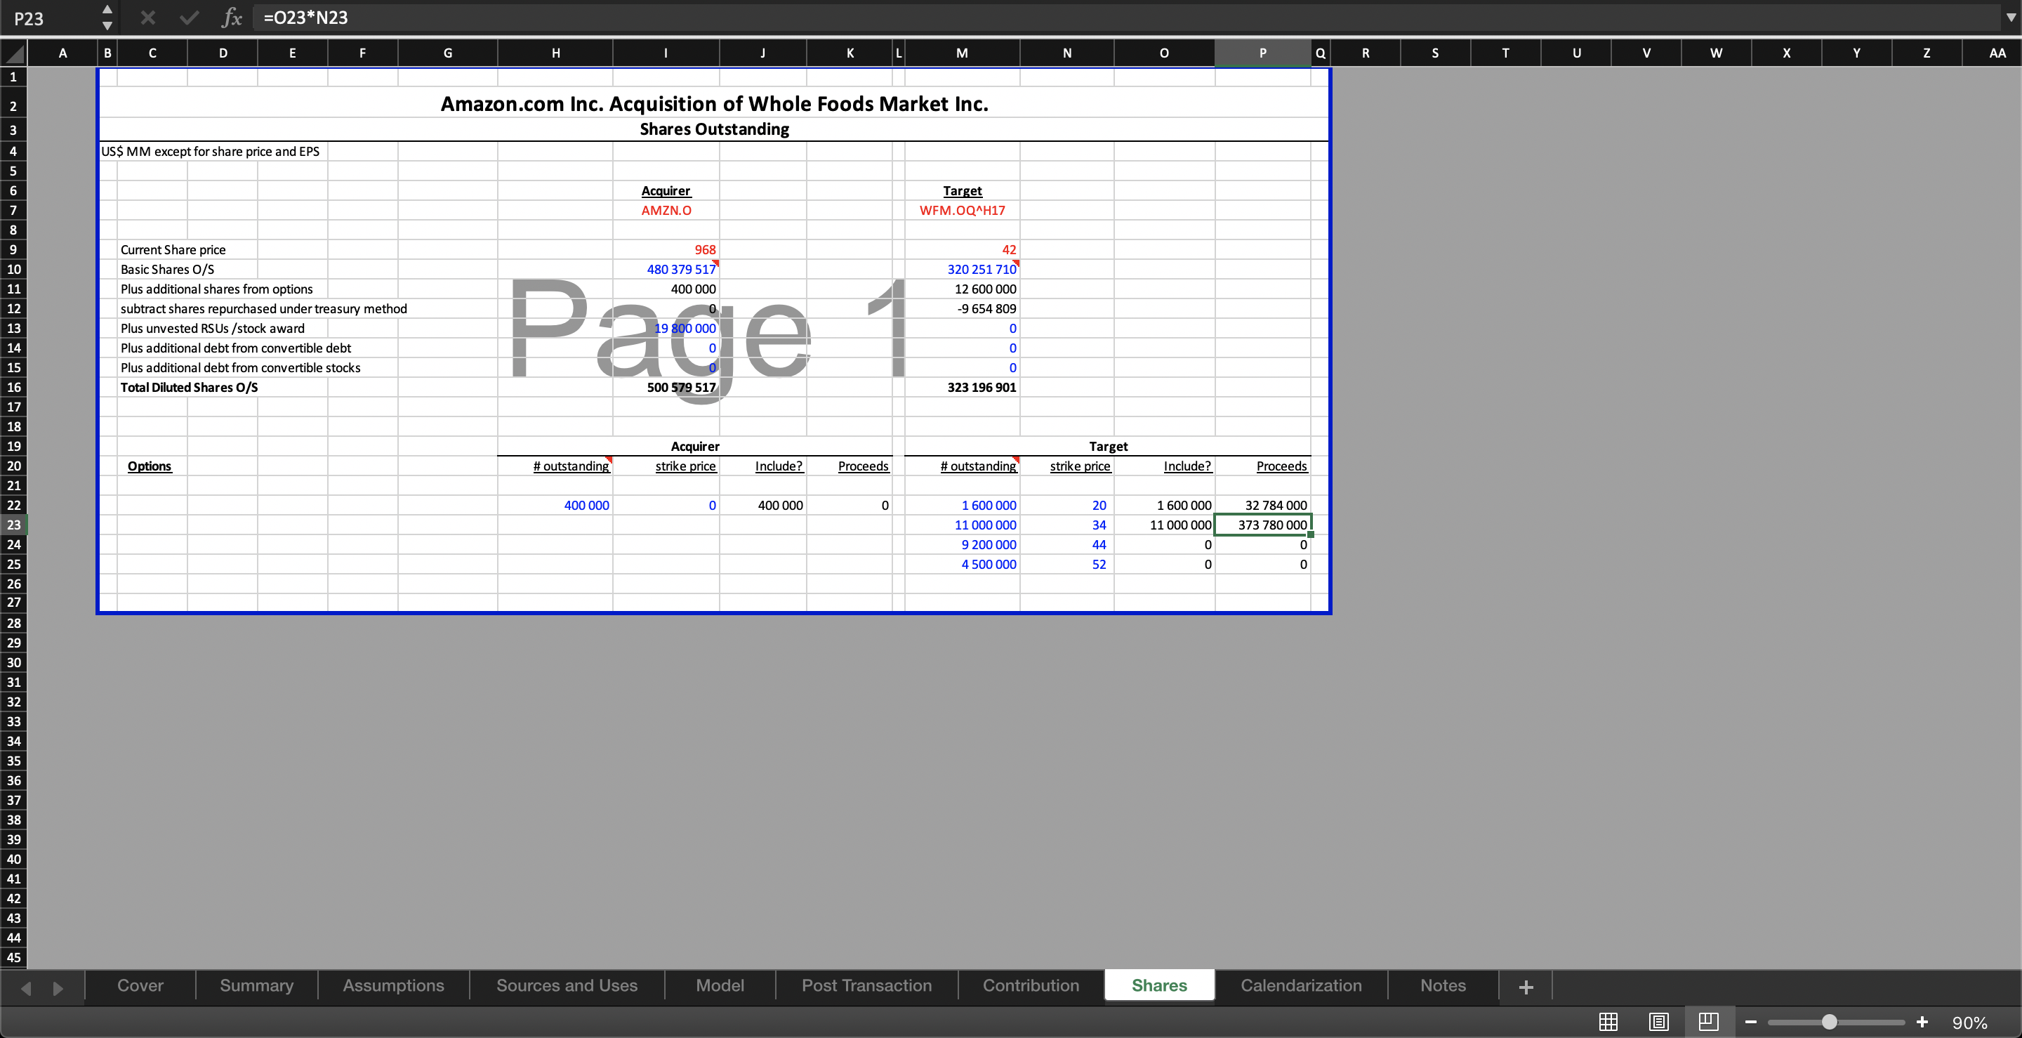Click the 500 579 517 total cell
The height and width of the screenshot is (1038, 2022).
[666, 387]
